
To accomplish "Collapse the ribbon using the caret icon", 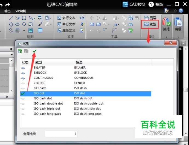I will coord(175,11).
